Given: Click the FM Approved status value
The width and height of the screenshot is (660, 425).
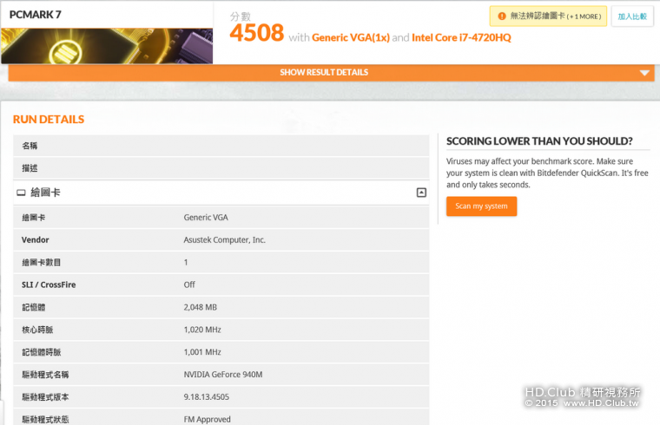Looking at the screenshot, I should coord(207,419).
